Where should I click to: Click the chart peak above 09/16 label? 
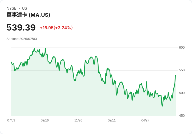click(45, 49)
